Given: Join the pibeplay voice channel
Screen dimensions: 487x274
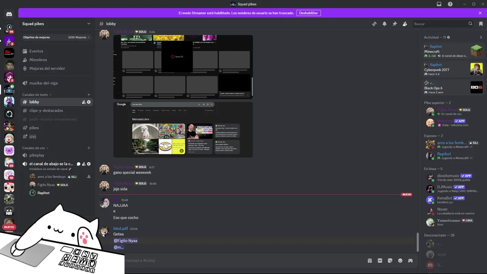Looking at the screenshot, I should pyautogui.click(x=56, y=155).
